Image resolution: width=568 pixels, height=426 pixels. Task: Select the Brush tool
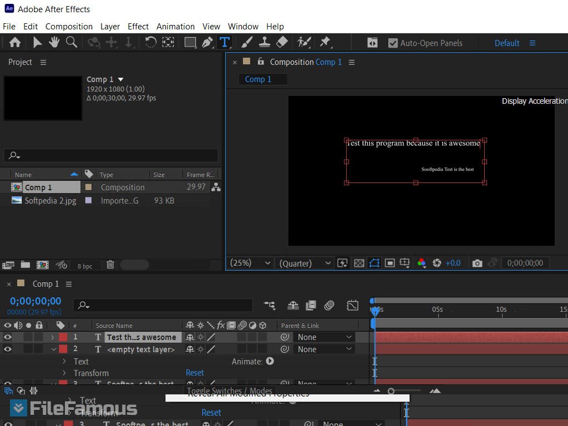[x=247, y=42]
